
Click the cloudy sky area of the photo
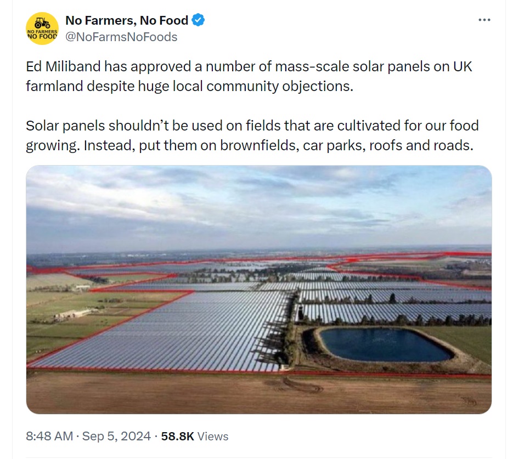(x=259, y=206)
